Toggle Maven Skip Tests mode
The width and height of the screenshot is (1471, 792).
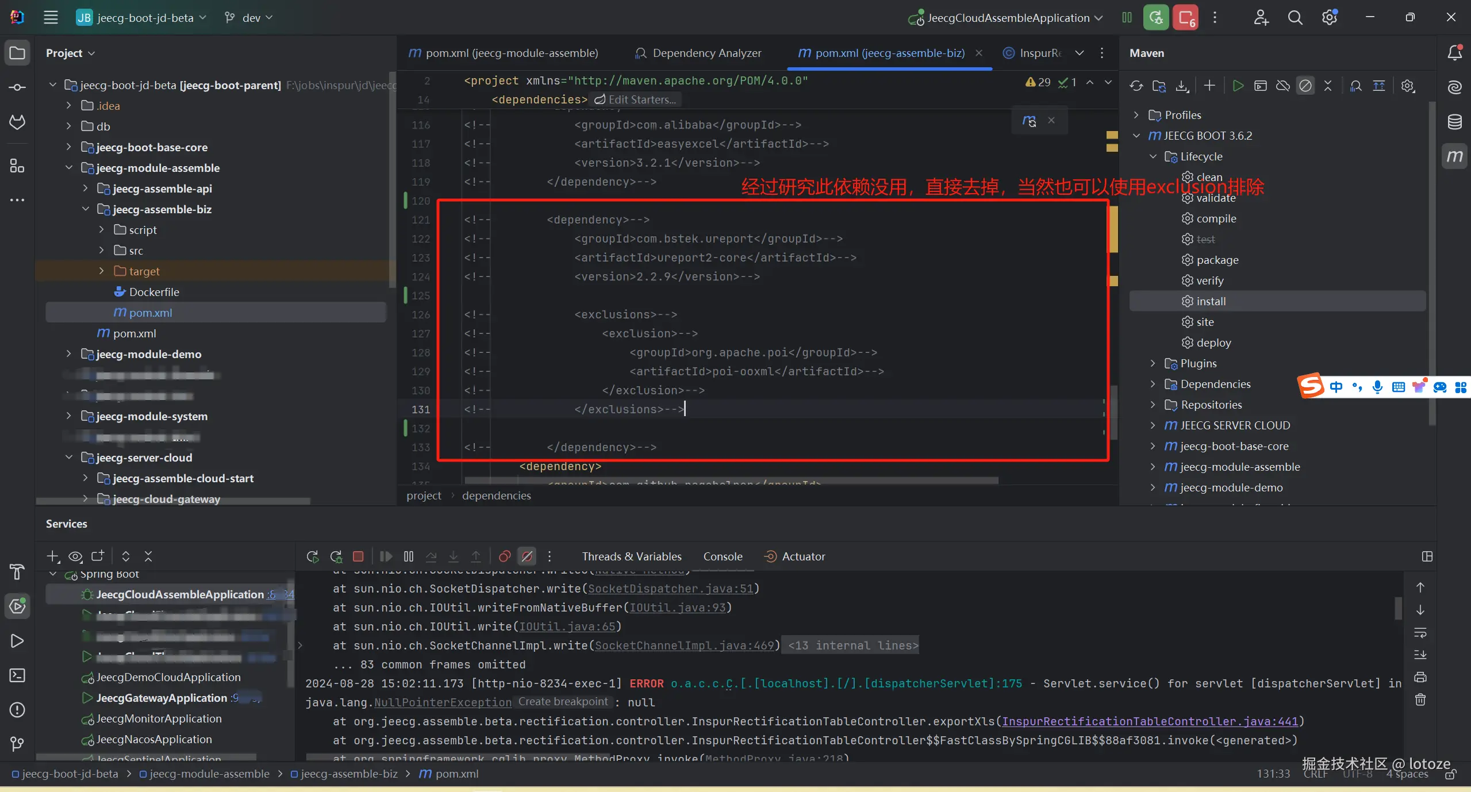(x=1305, y=86)
